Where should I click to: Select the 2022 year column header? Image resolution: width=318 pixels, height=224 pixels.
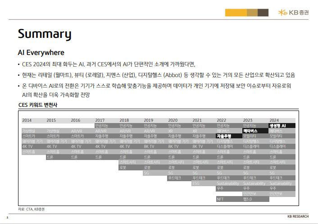pyautogui.click(x=222, y=120)
